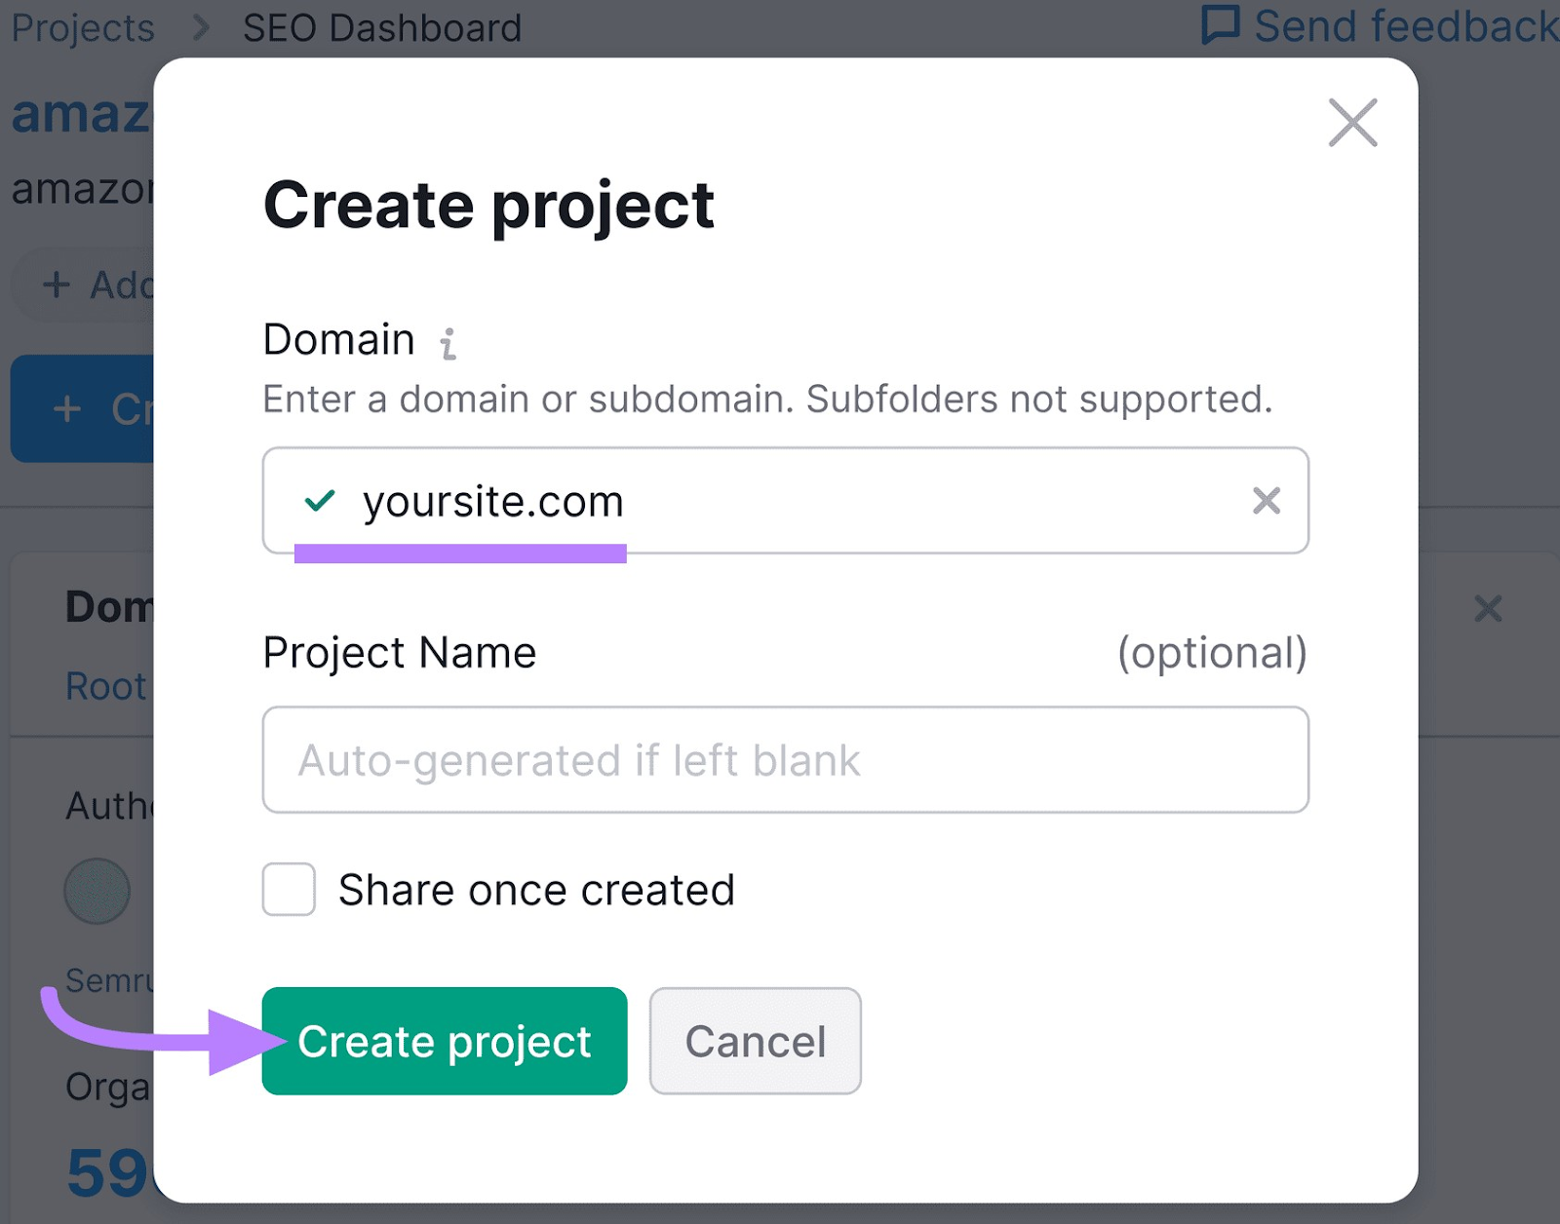The height and width of the screenshot is (1224, 1560).
Task: Click the Authority Score circle indicator
Action: tap(96, 889)
